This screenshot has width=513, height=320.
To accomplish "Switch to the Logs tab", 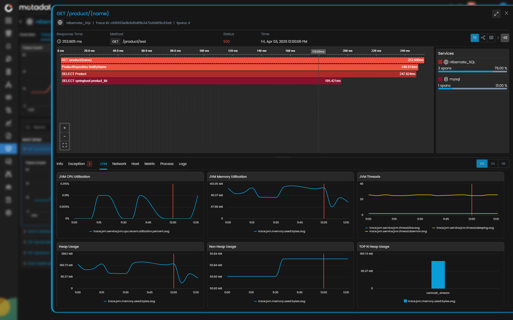I will point(183,164).
